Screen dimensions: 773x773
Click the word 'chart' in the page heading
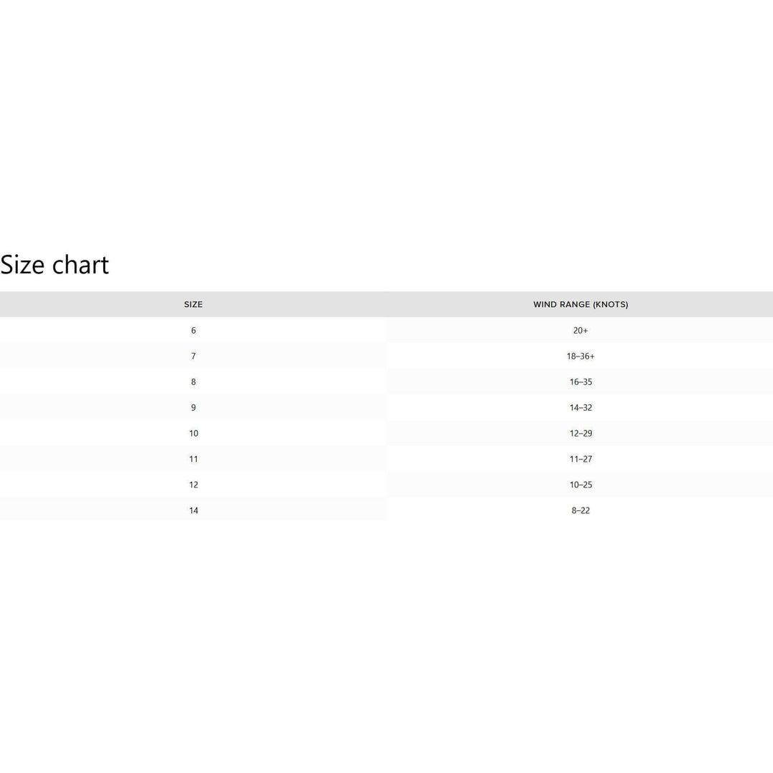point(81,265)
